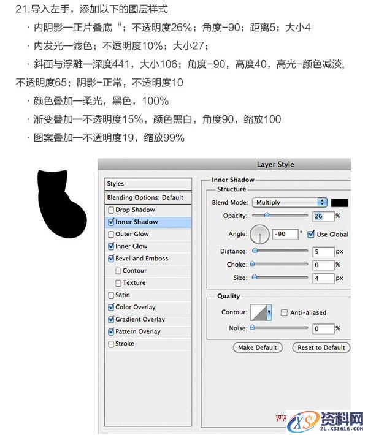Enable the Satin checkbox
The height and width of the screenshot is (435, 368).
click(x=111, y=295)
